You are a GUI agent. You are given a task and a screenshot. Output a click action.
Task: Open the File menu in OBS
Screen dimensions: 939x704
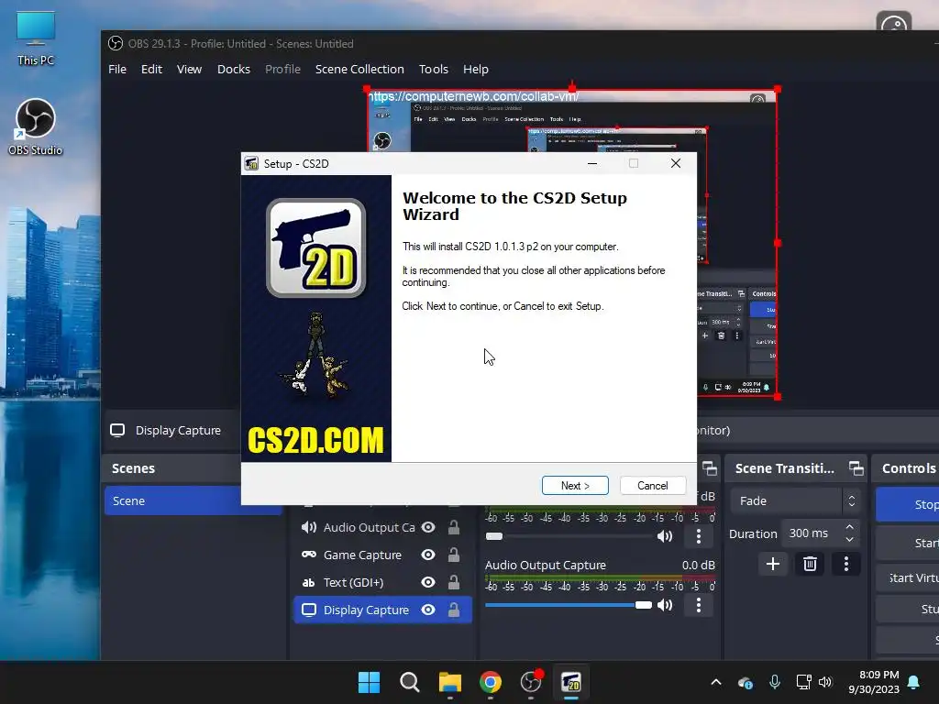coord(117,69)
